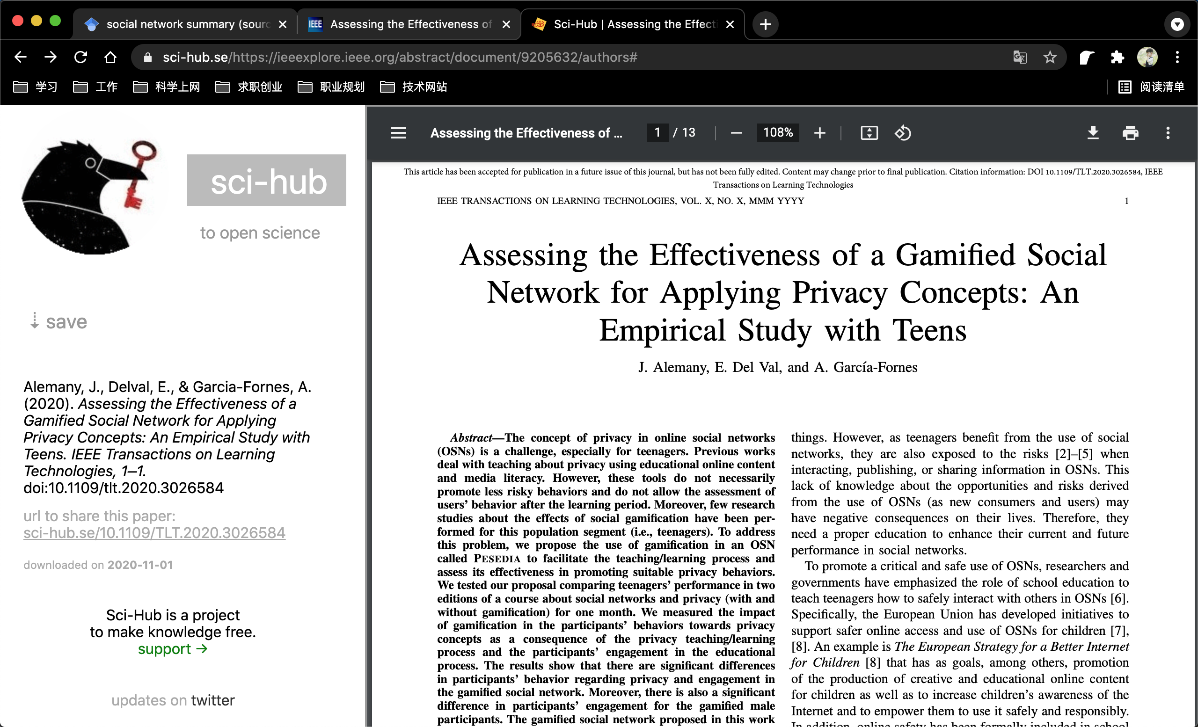Close the Sci-Hub tab
This screenshot has height=727, width=1198.
point(730,24)
